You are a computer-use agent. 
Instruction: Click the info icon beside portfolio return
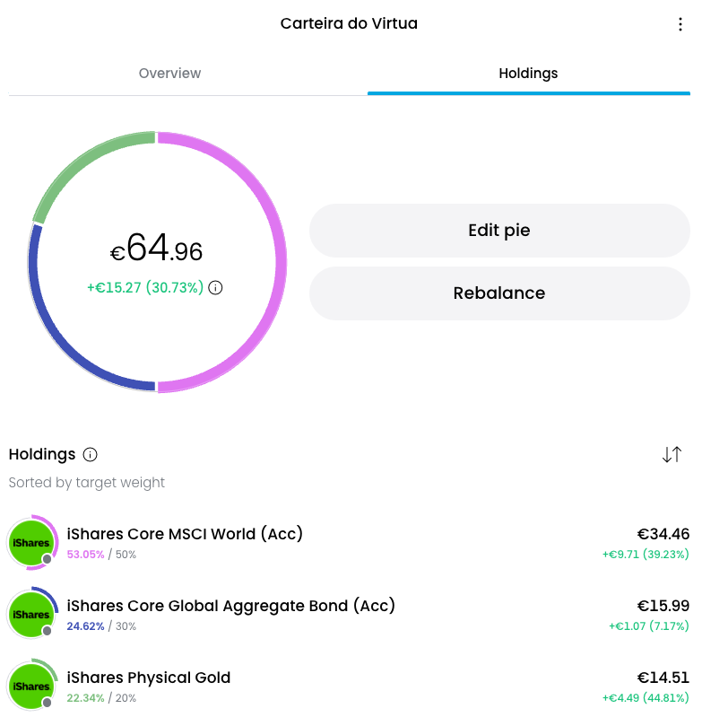point(215,287)
